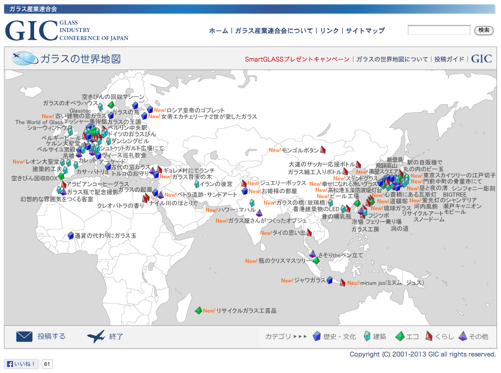Open the 投稿ガイド link
Viewport: 501px width, 373px height.
[x=449, y=59]
